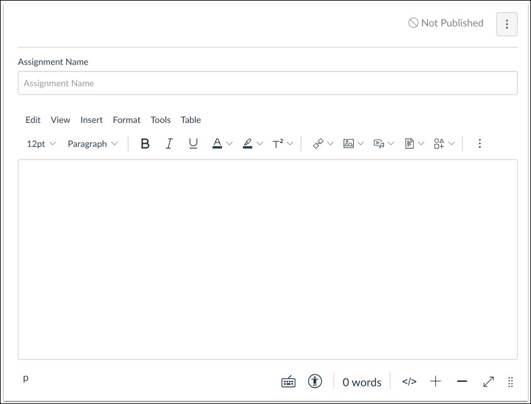Expand the editor to fullscreen
The height and width of the screenshot is (404, 531).
pyautogui.click(x=489, y=381)
